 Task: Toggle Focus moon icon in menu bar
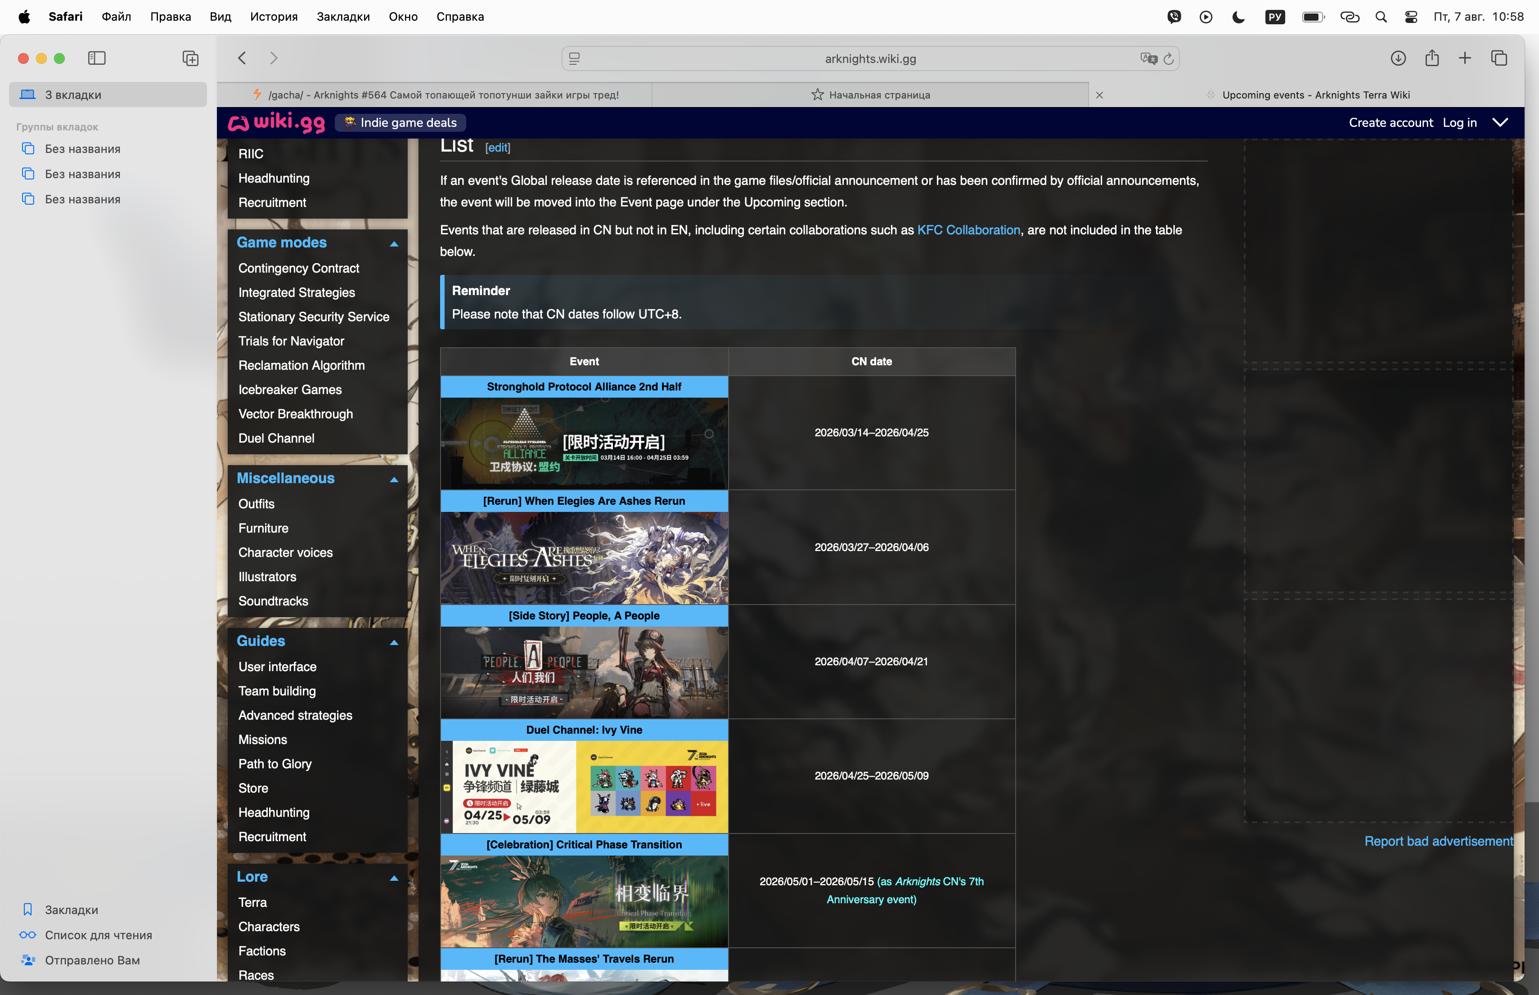click(x=1238, y=17)
